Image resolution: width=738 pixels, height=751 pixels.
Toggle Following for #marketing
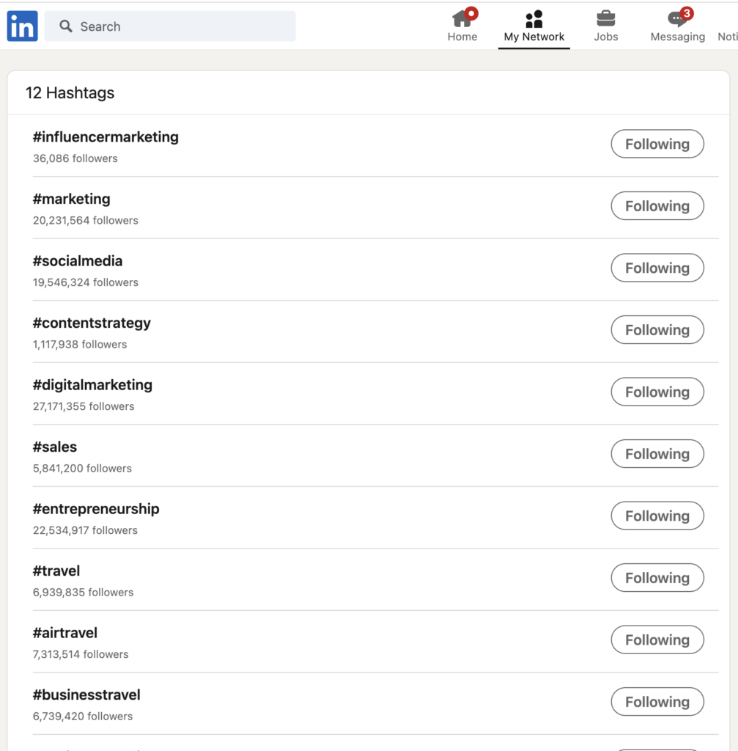click(x=657, y=206)
